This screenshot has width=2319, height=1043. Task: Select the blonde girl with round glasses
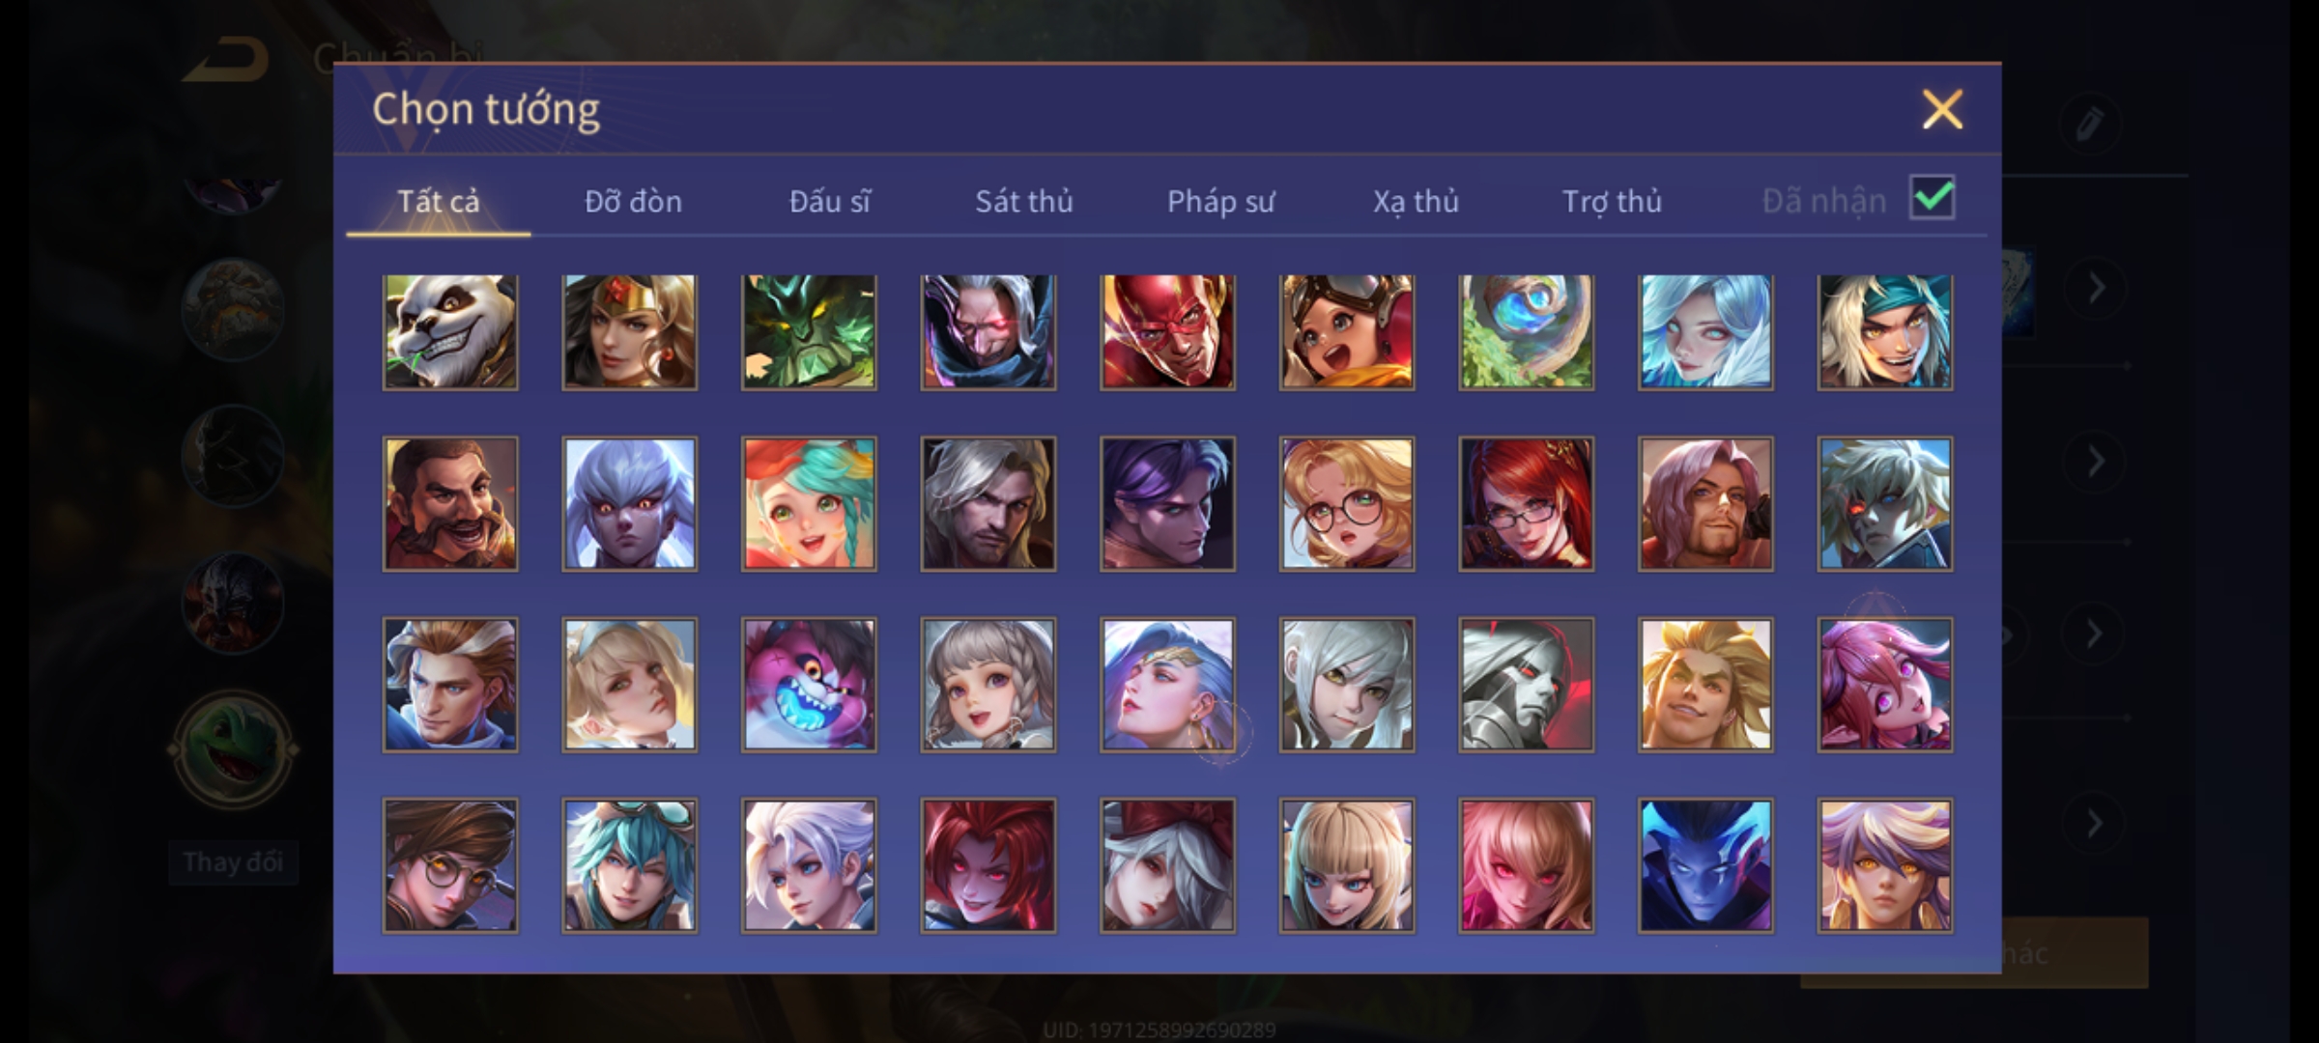click(x=1347, y=504)
